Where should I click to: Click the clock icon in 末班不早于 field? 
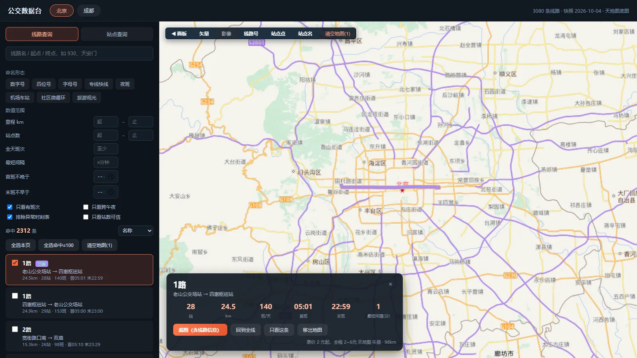pos(111,192)
